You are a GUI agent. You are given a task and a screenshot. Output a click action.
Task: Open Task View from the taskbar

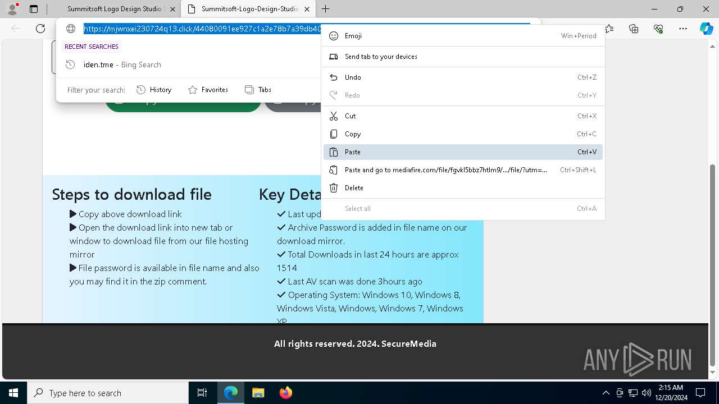(202, 393)
